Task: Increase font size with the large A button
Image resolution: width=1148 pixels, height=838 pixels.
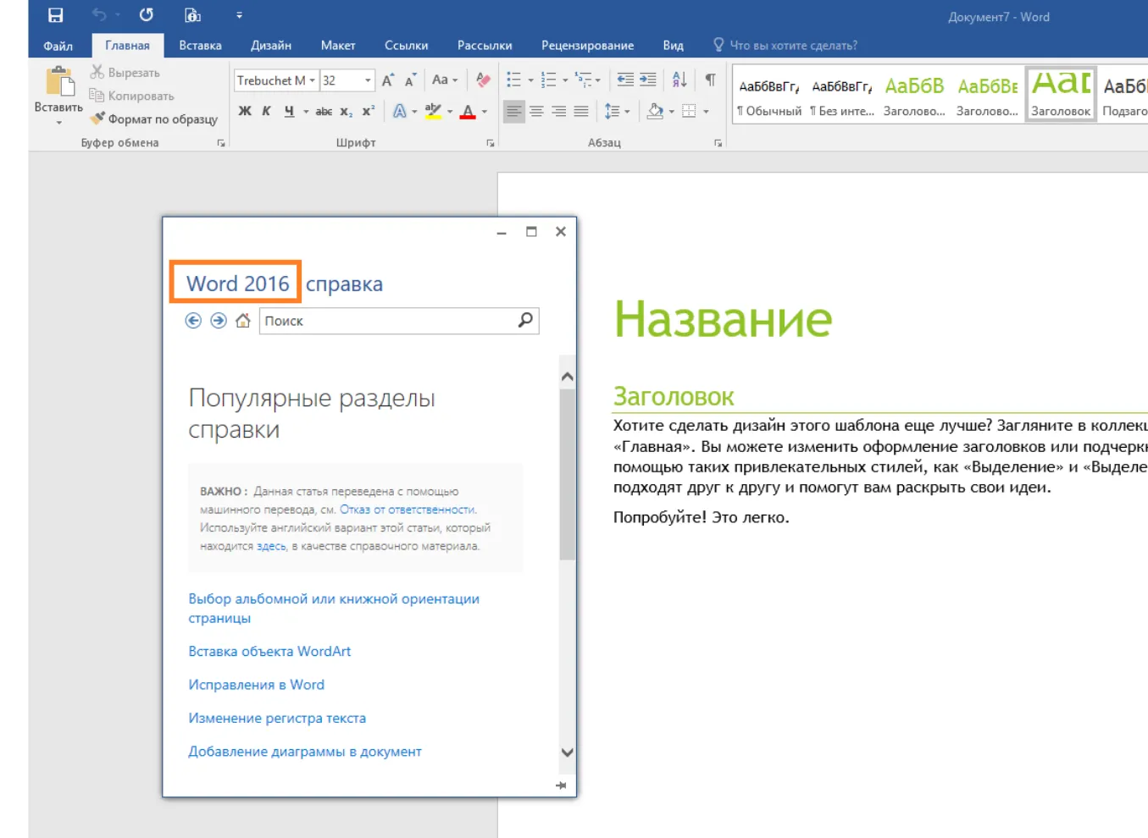Action: click(x=387, y=80)
